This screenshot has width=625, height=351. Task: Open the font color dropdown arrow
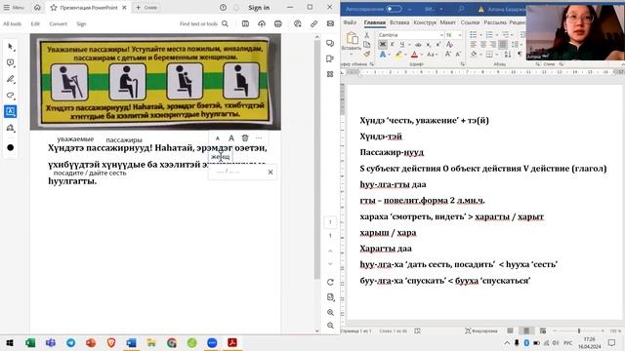click(421, 55)
